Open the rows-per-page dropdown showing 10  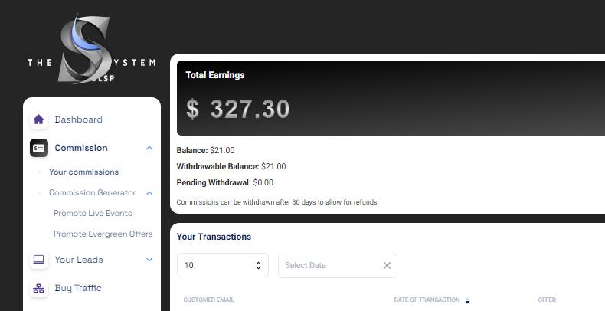tap(222, 265)
